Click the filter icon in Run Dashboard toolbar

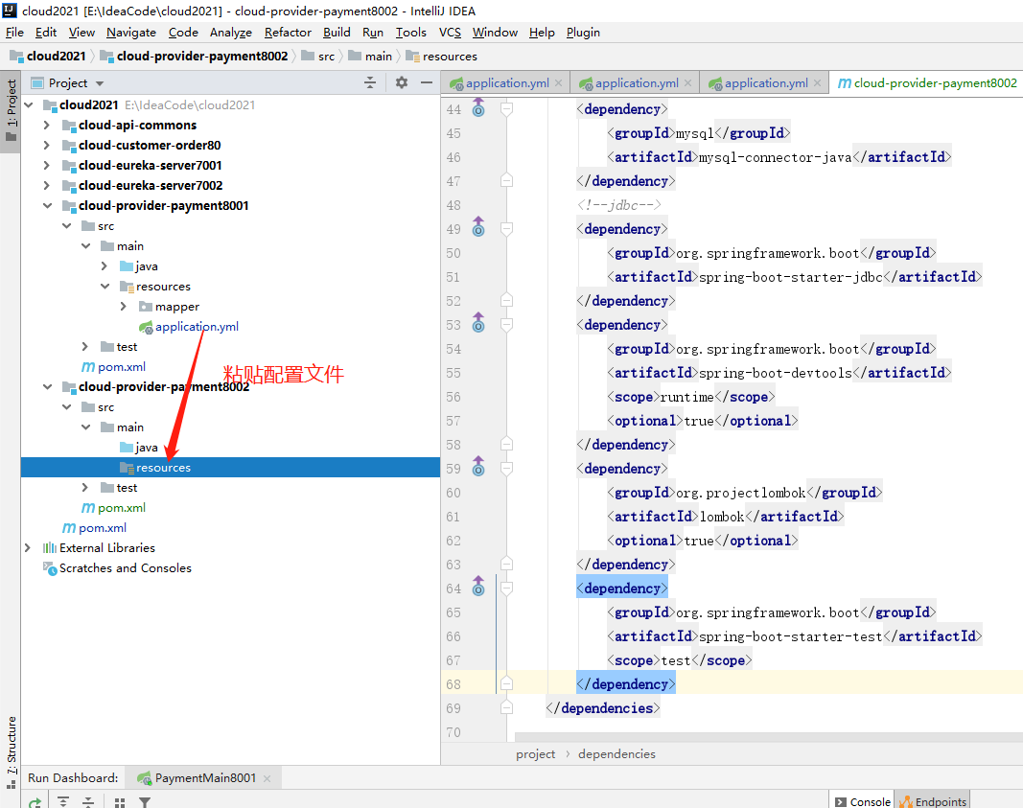click(145, 802)
